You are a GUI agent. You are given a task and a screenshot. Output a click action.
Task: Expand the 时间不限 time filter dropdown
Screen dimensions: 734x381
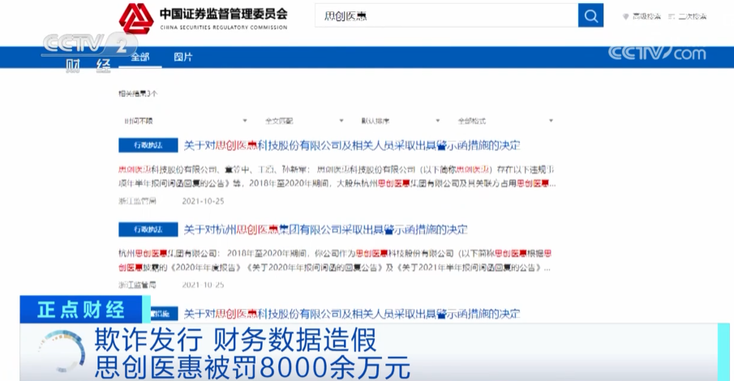click(186, 121)
